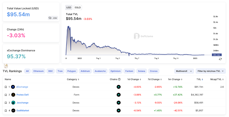Click the Proteo Defi logo icon

coord(13,95)
